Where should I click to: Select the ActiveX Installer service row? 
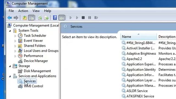tap(141, 48)
